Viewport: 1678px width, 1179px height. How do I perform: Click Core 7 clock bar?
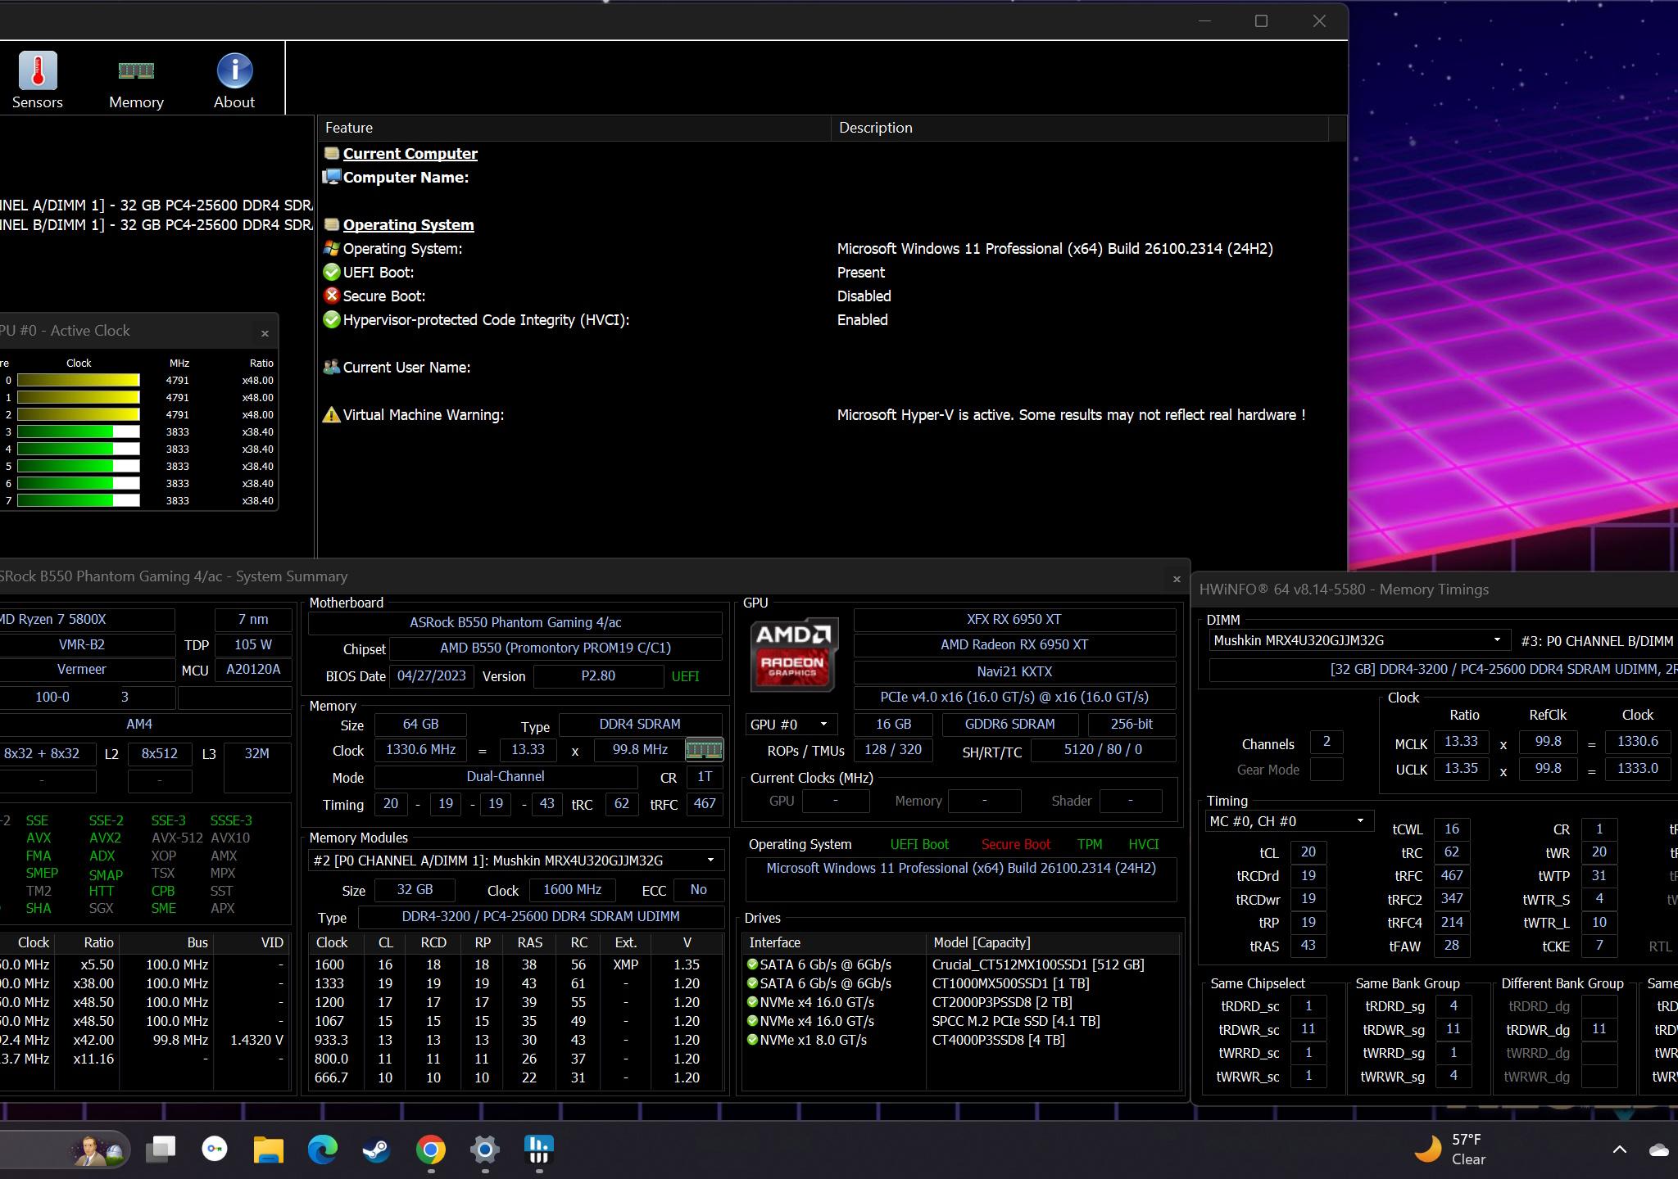point(79,500)
